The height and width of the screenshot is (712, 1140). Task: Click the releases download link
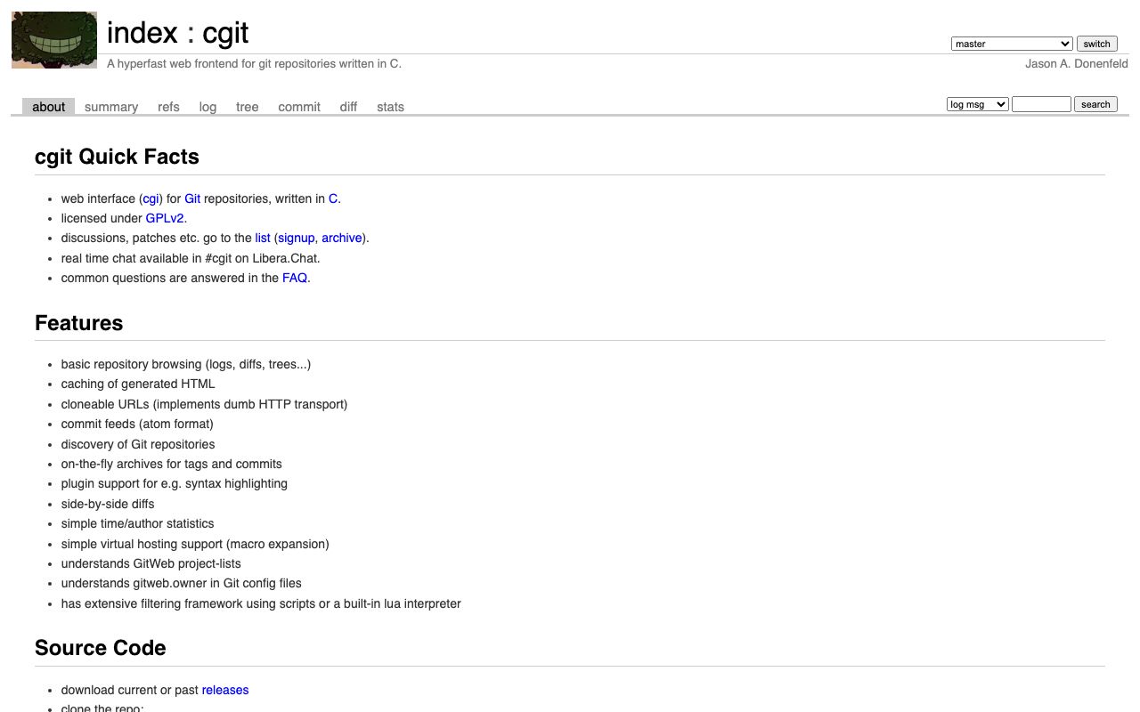(225, 690)
